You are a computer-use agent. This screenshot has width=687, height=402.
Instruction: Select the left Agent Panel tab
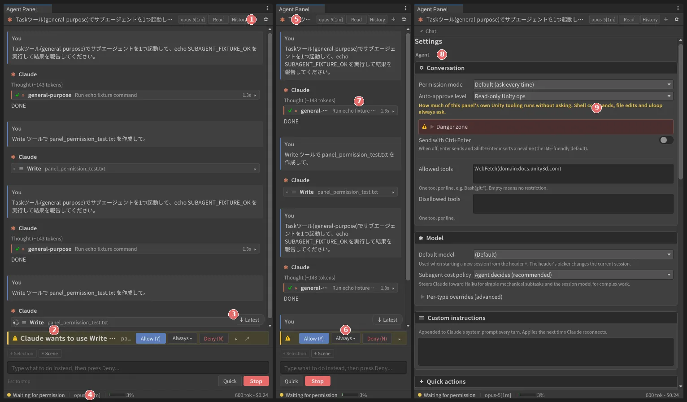tap(28, 9)
